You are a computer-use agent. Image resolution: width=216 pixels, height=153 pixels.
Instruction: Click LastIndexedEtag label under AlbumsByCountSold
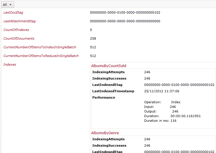point(107,85)
